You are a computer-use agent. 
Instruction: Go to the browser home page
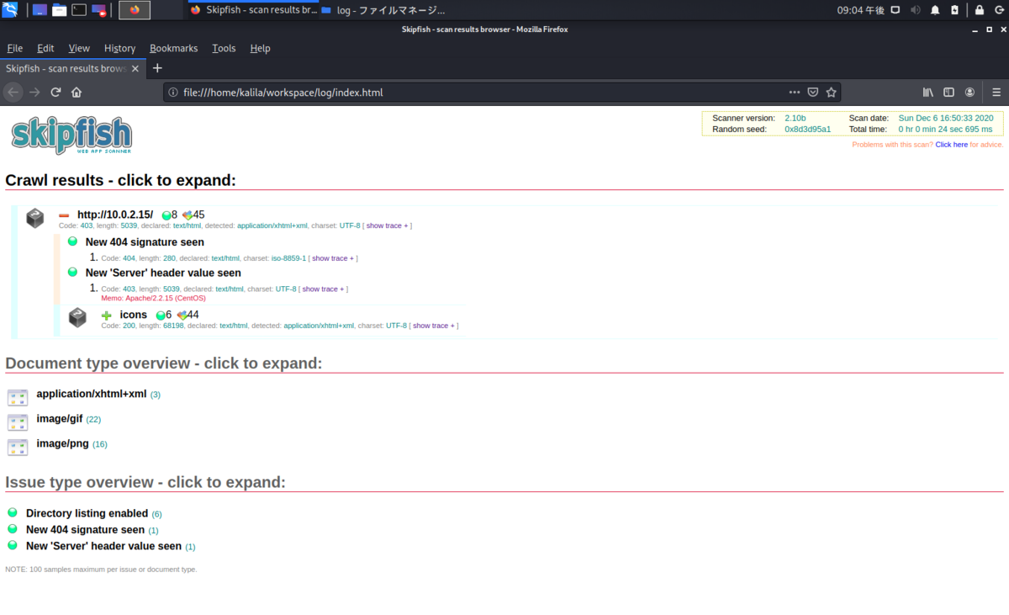(x=77, y=92)
